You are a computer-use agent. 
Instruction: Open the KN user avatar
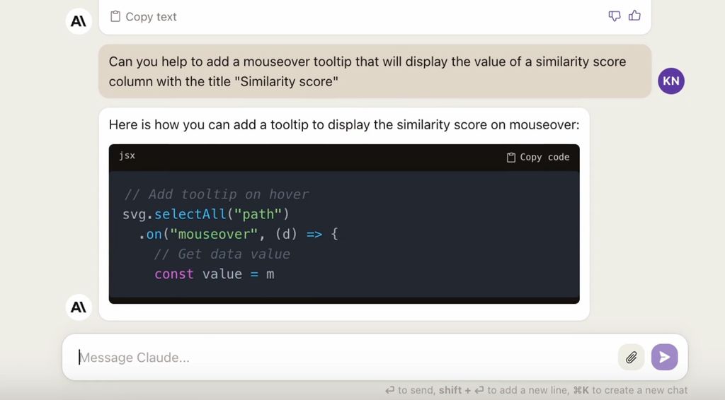click(x=670, y=81)
